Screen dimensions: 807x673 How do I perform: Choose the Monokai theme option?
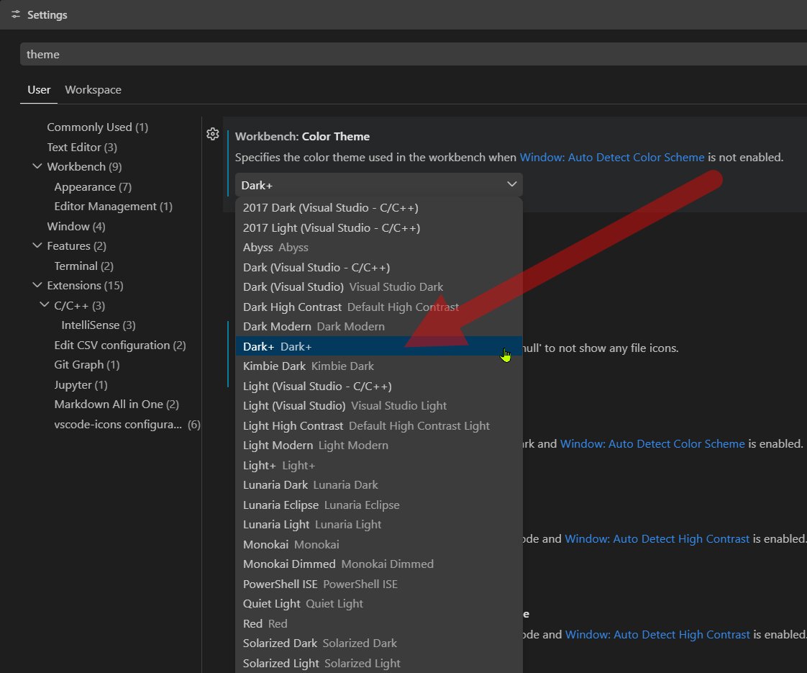tap(379, 545)
